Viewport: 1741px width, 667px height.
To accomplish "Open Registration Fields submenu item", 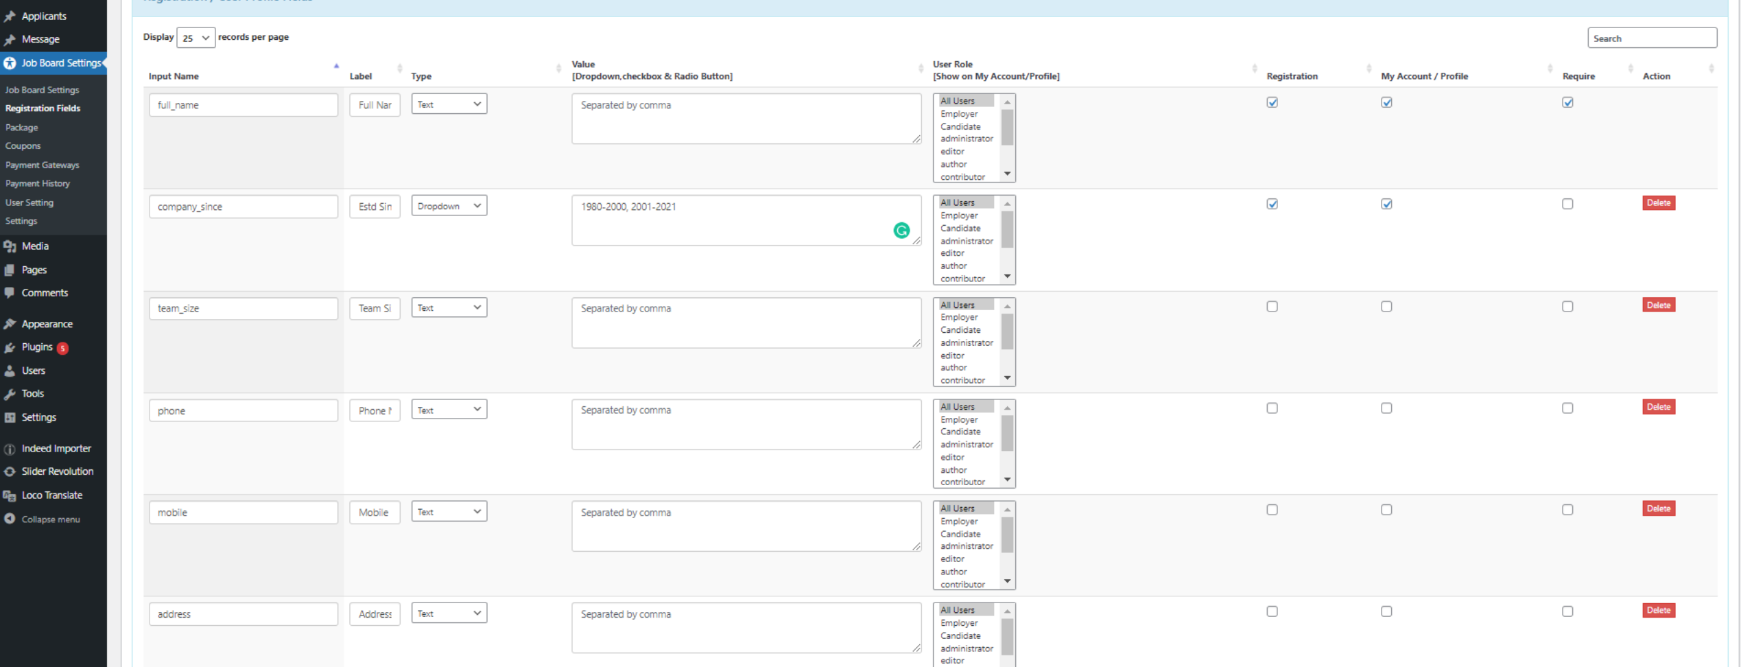I will pos(43,108).
